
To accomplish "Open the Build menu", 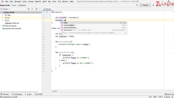I will [45, 1].
